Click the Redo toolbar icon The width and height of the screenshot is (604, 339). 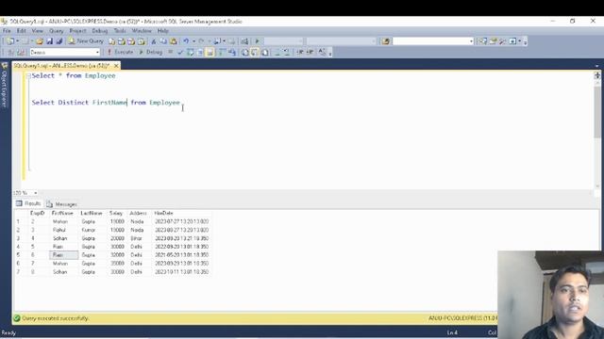coord(201,41)
